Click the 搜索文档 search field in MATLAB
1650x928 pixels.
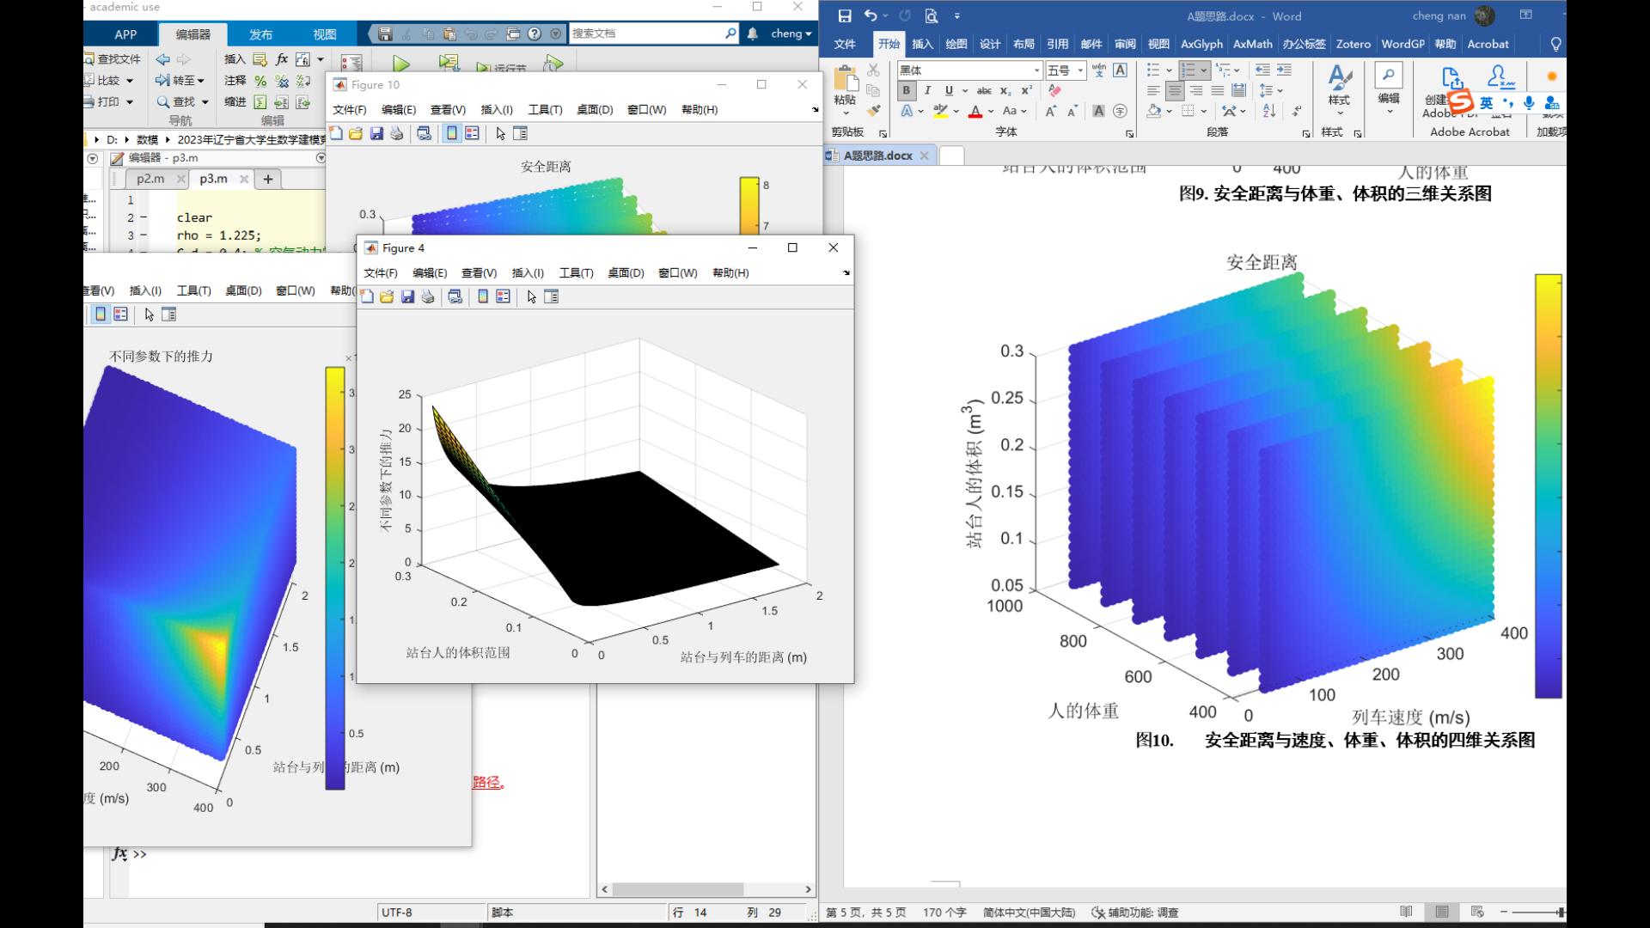coord(645,34)
